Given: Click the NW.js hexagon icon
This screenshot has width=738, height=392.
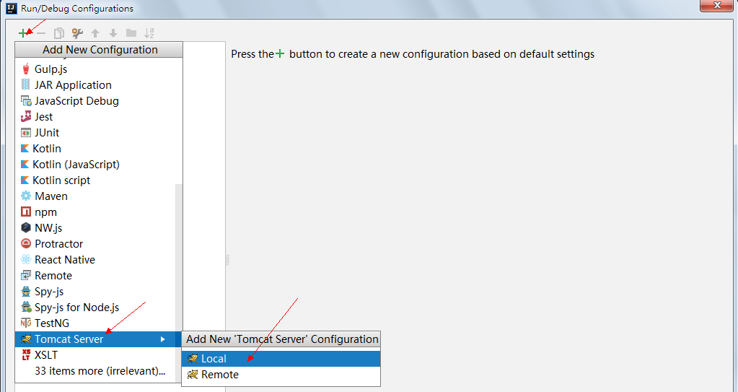Looking at the screenshot, I should 26,228.
